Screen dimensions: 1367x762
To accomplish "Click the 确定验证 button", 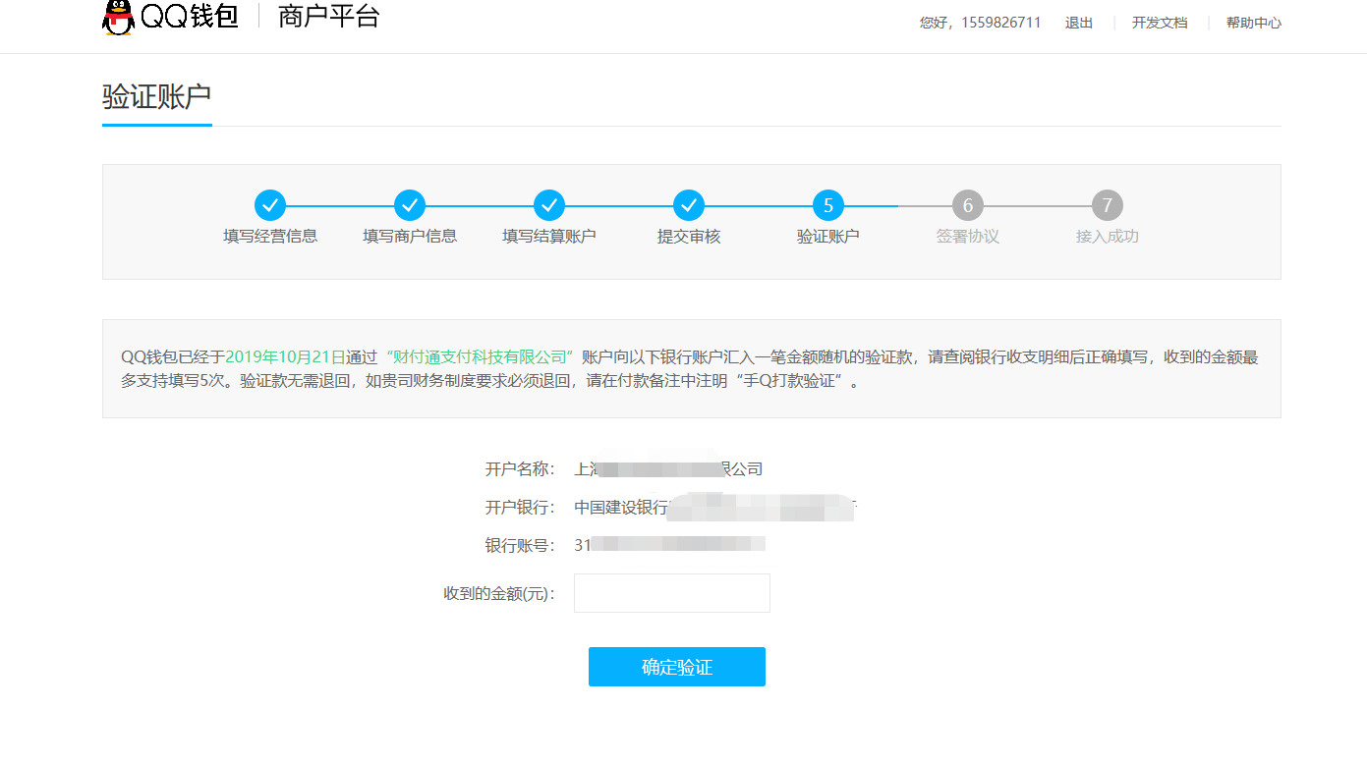I will click(x=677, y=667).
